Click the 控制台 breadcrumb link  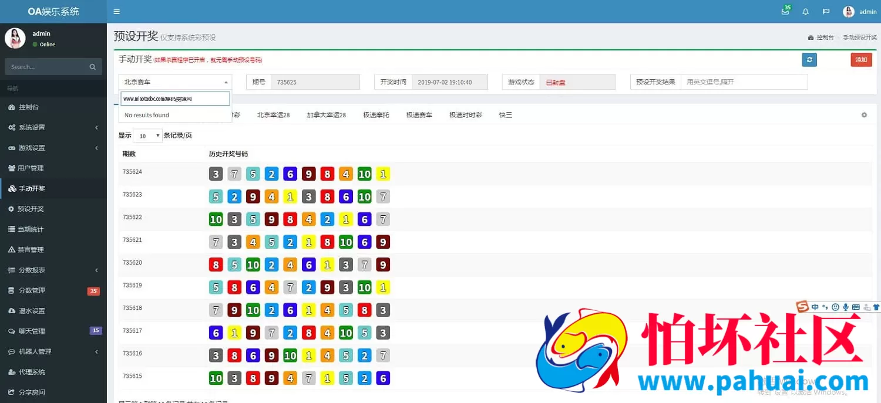(821, 37)
